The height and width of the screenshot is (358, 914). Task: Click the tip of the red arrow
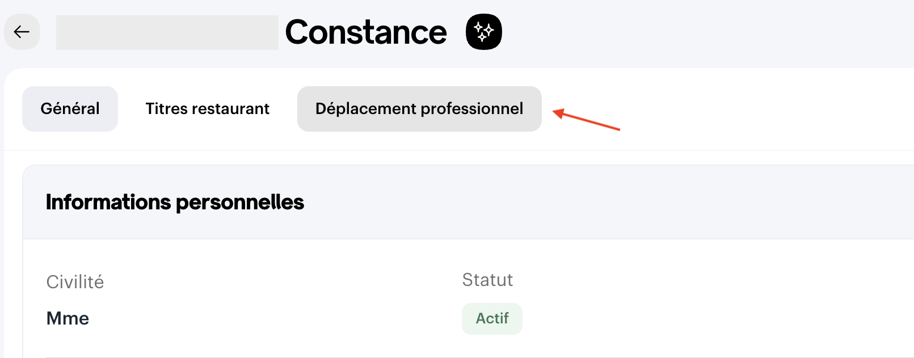555,112
